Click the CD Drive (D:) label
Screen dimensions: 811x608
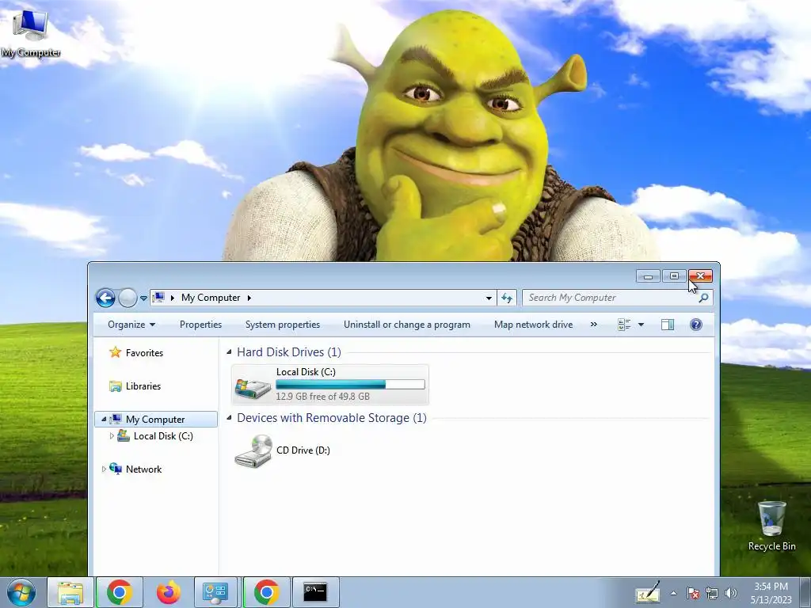tap(303, 450)
